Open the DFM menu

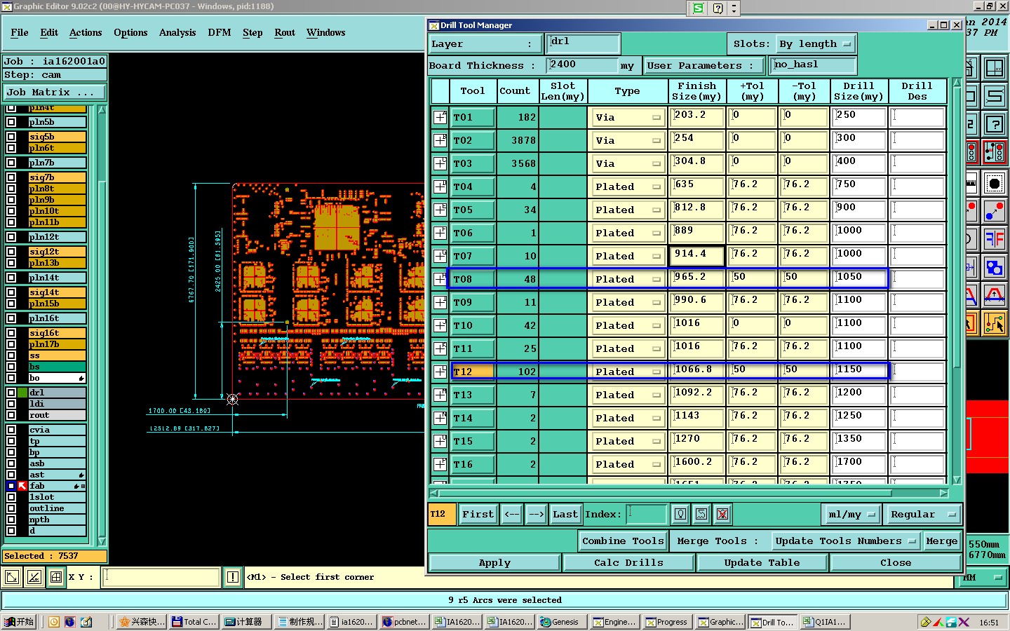click(219, 33)
